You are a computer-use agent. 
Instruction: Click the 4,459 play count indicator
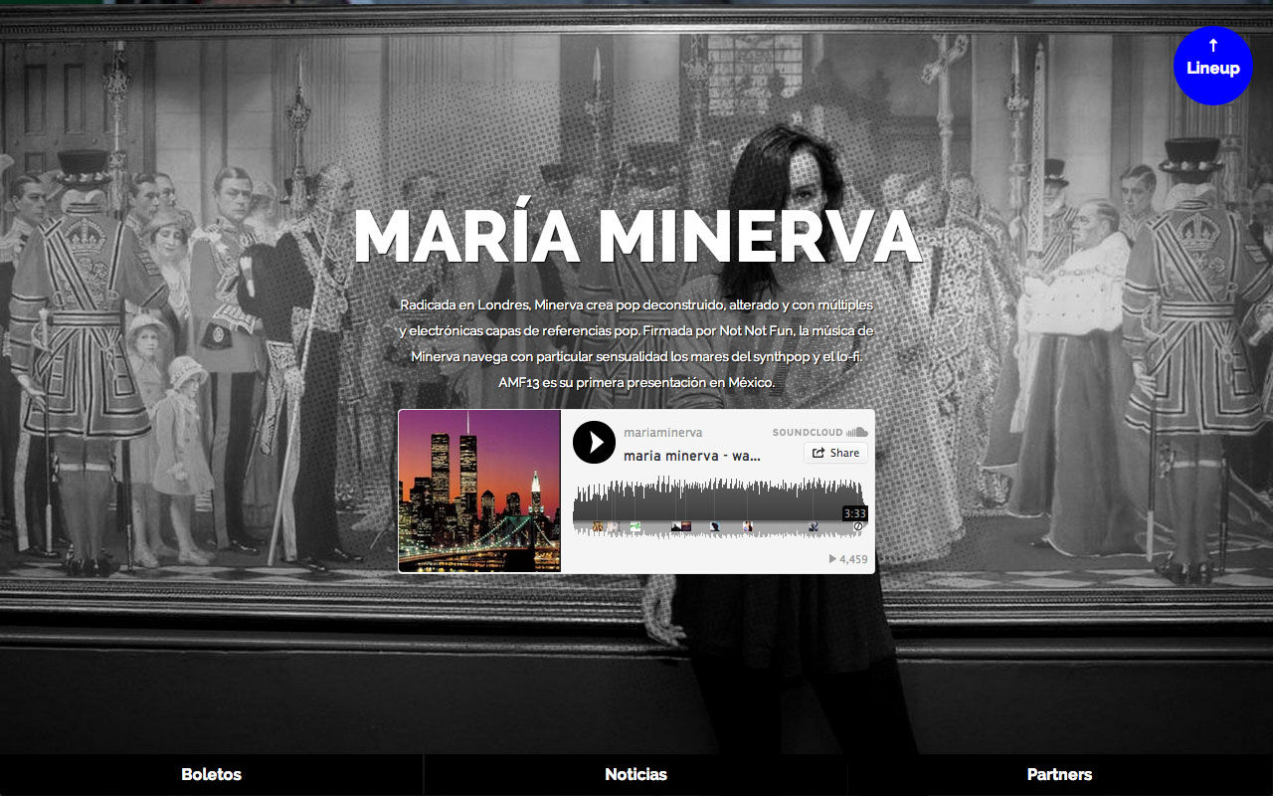click(x=848, y=559)
